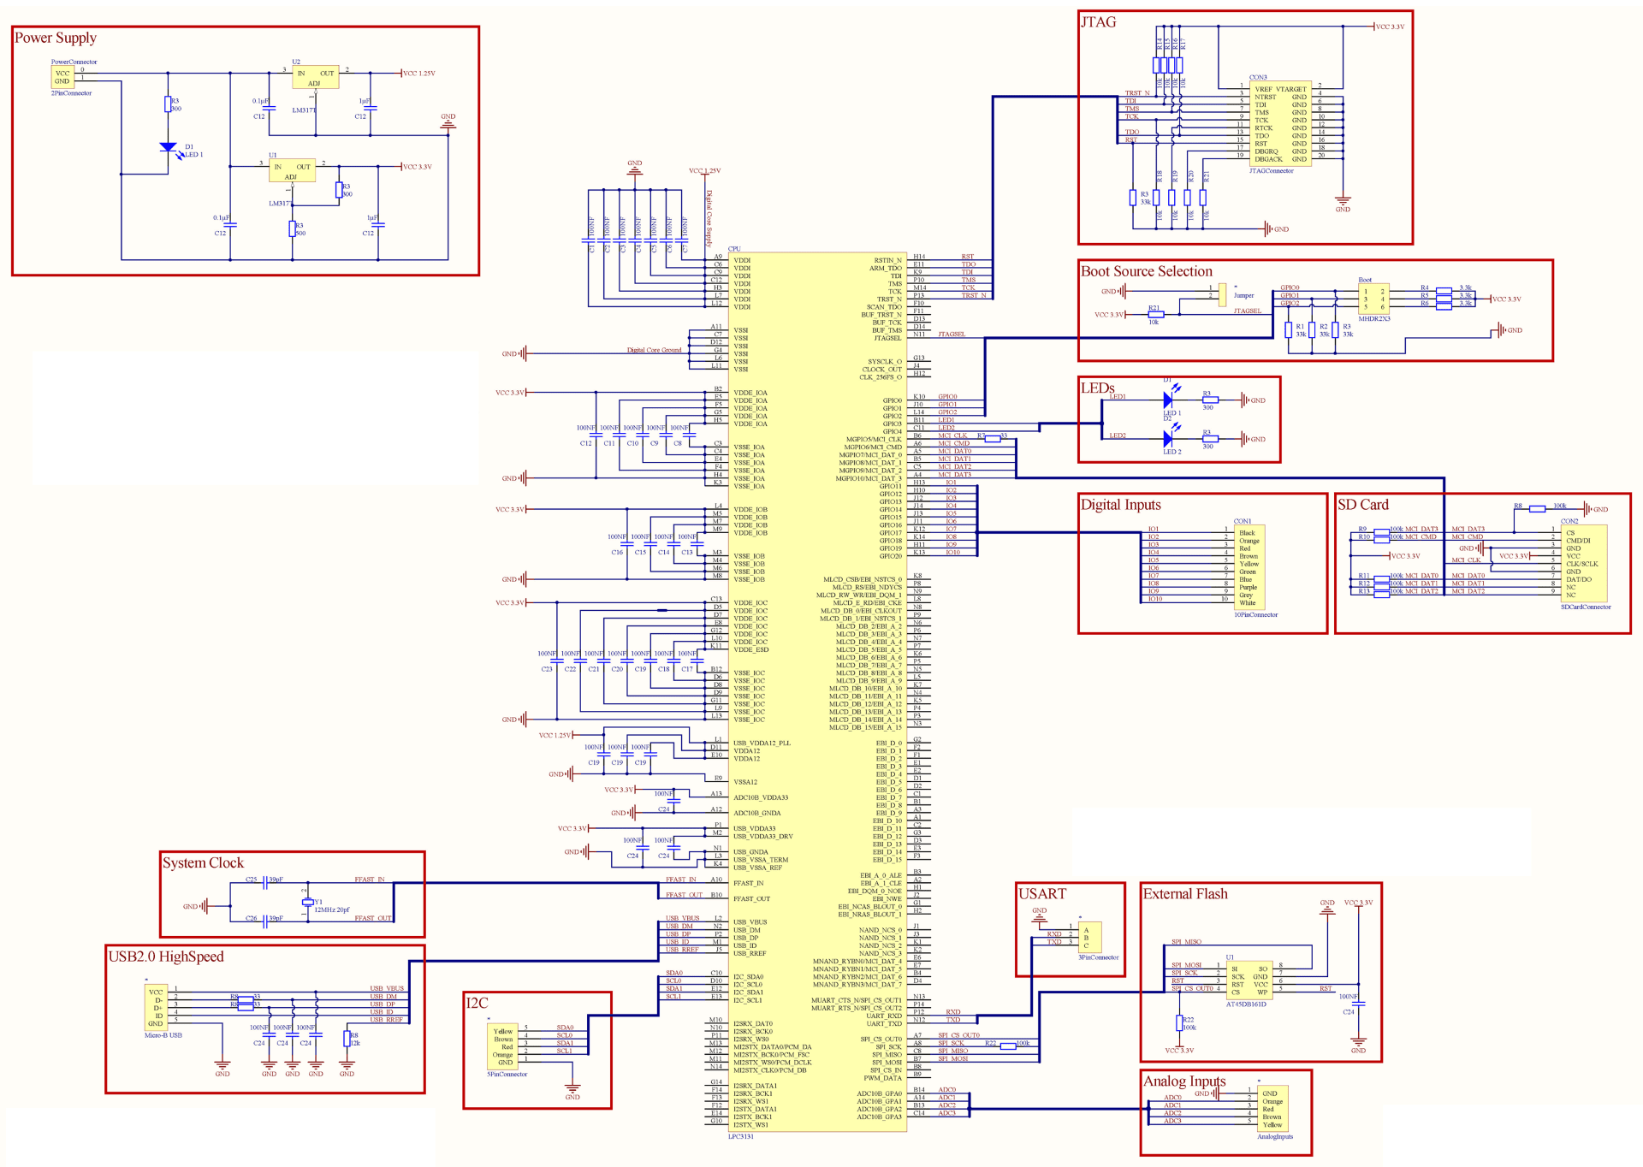Click the JTAG section title
This screenshot has width=1643, height=1167.
[x=1098, y=21]
